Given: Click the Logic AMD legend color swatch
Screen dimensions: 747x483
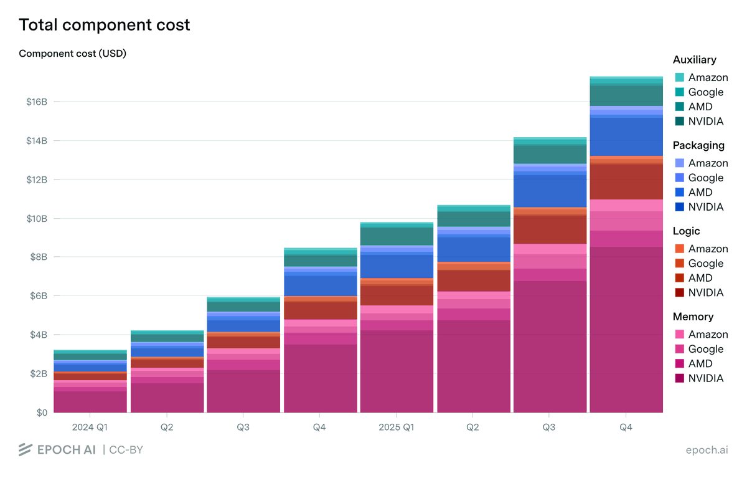Looking at the screenshot, I should click(x=680, y=278).
